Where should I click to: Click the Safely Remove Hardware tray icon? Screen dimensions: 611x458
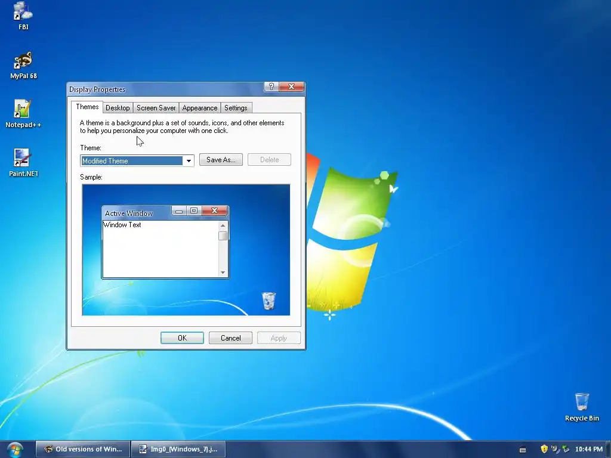click(x=566, y=449)
